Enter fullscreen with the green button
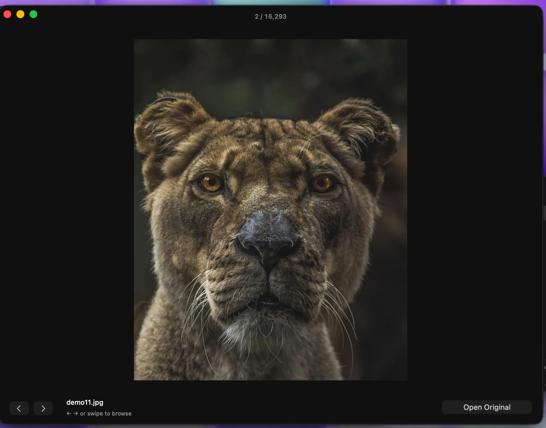Screen dimensions: 546x428 coord(34,14)
